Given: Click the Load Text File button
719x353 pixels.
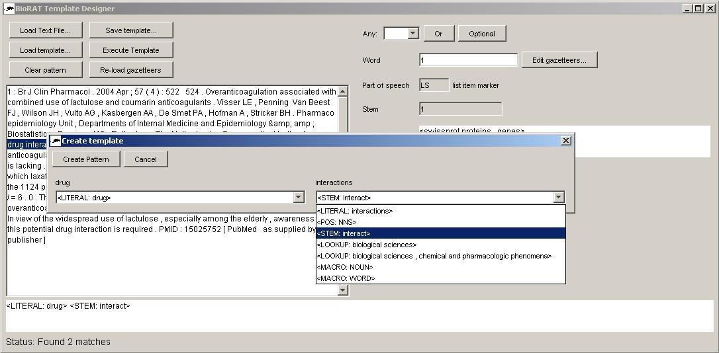Looking at the screenshot, I should tap(45, 30).
